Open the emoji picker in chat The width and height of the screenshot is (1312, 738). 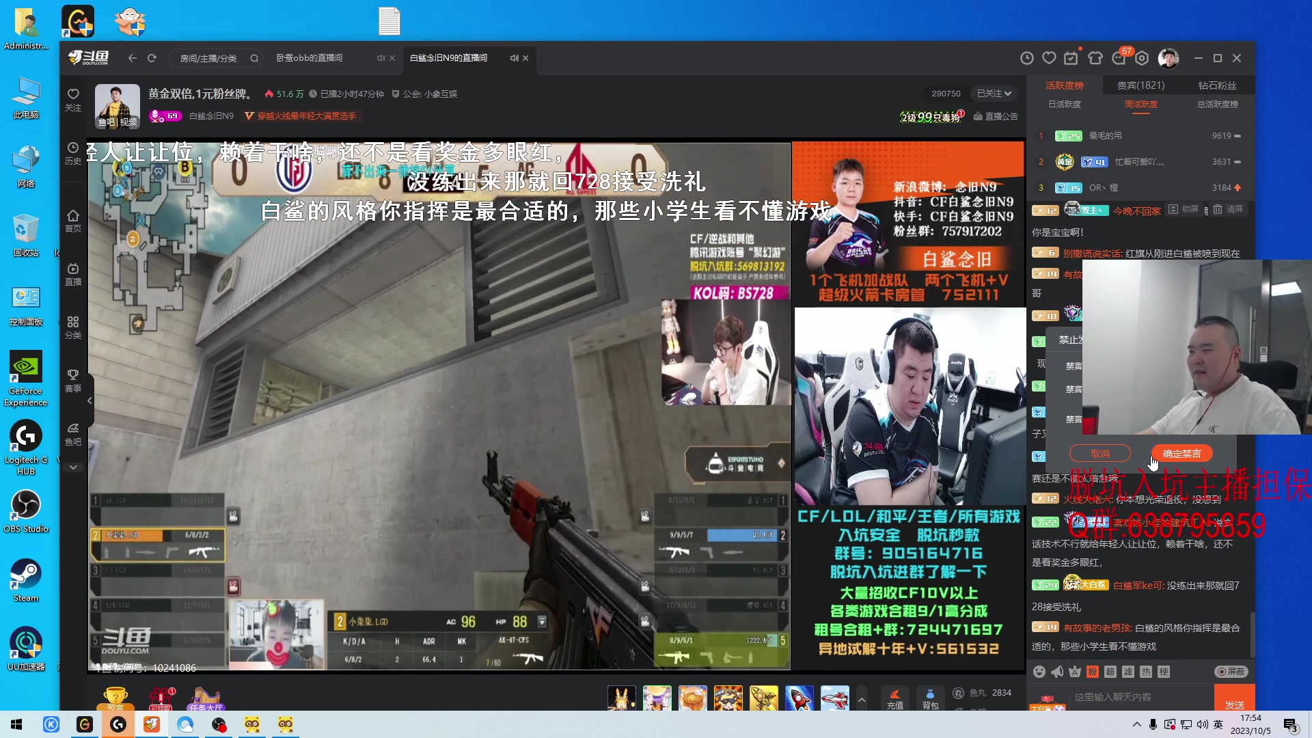(1039, 672)
